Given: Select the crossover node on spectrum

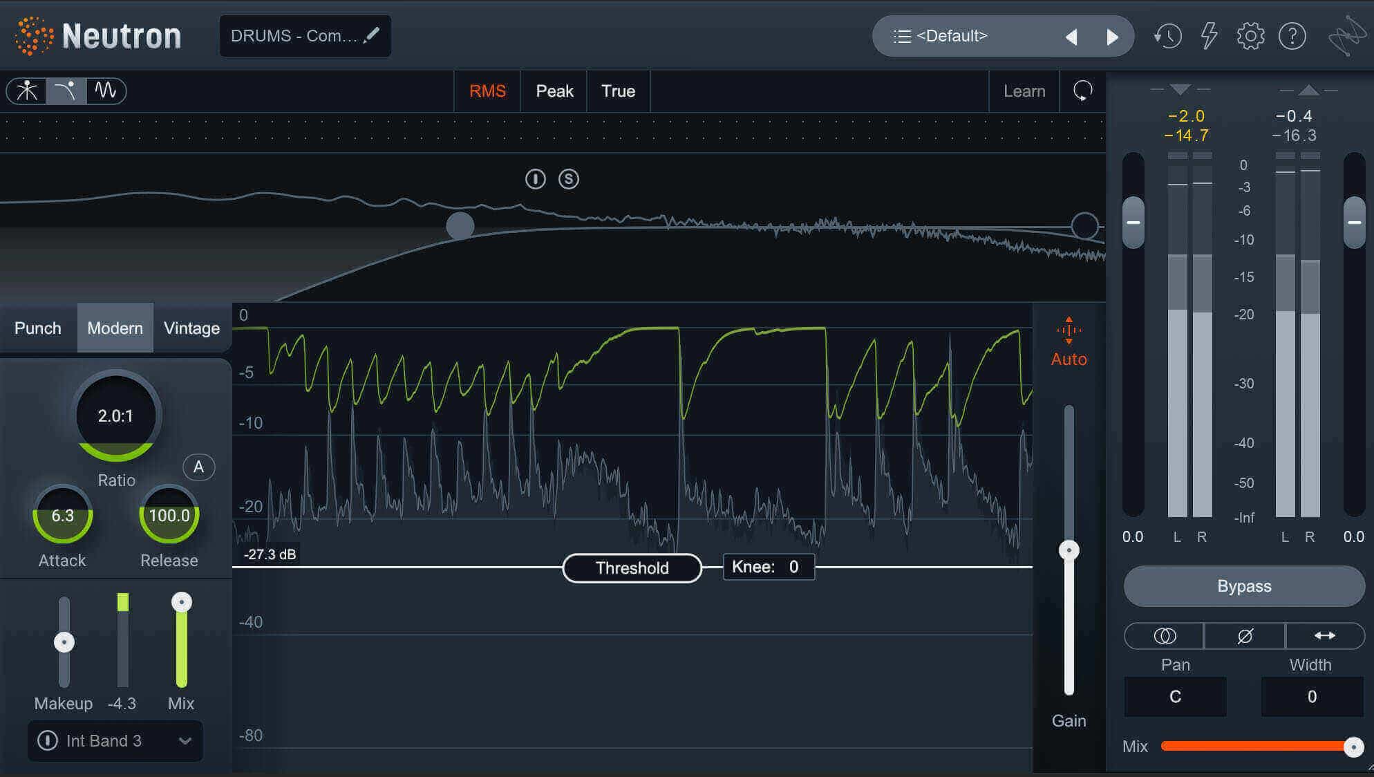Looking at the screenshot, I should (x=460, y=225).
